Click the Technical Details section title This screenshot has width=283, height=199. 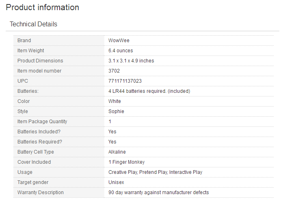coord(33,24)
